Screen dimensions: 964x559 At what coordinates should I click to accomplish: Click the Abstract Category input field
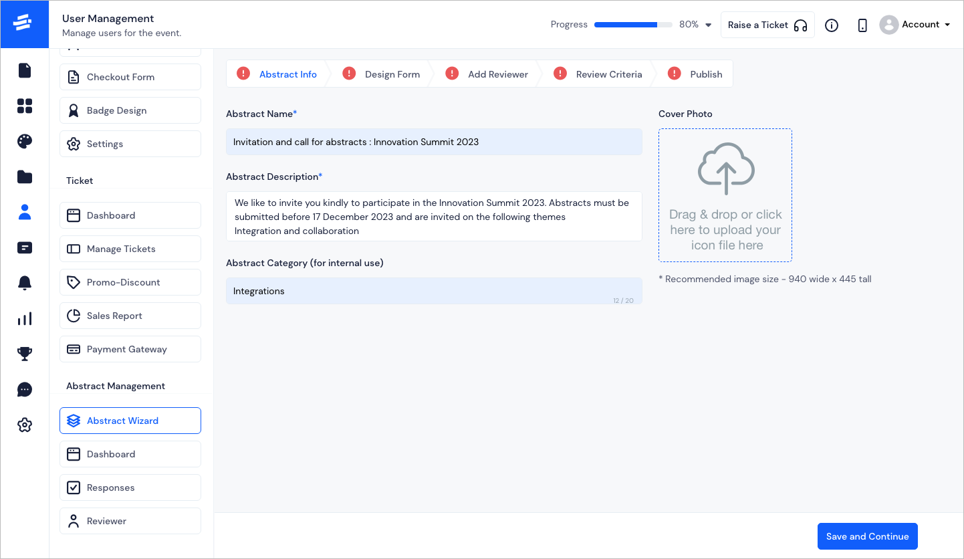(434, 291)
